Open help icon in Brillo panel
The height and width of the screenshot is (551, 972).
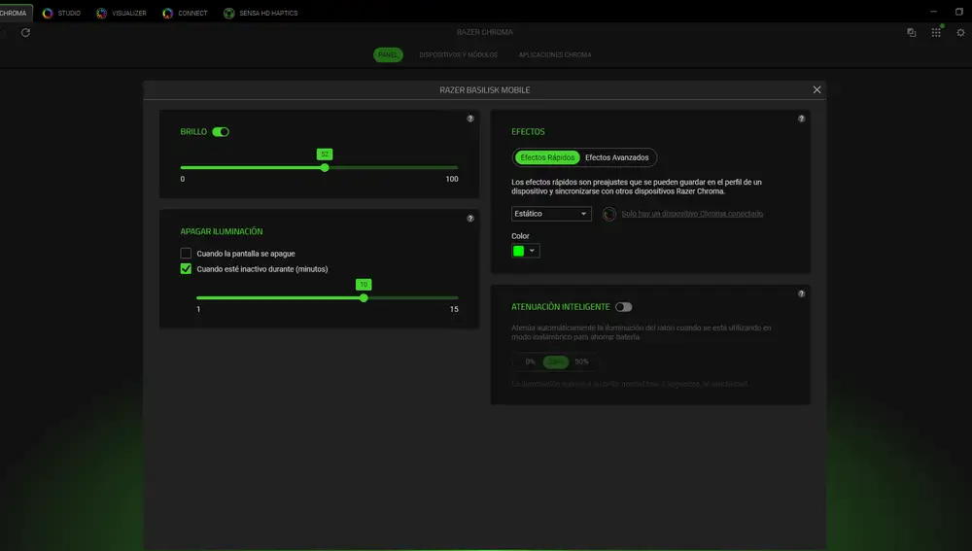pos(470,119)
